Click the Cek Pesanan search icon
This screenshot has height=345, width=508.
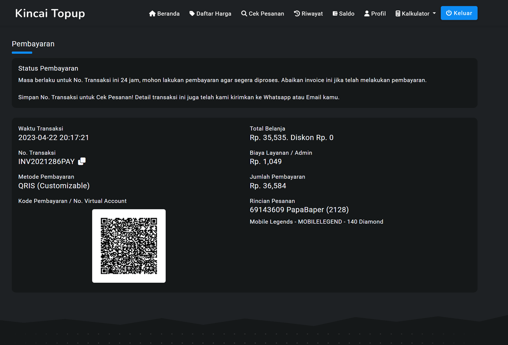pos(244,14)
